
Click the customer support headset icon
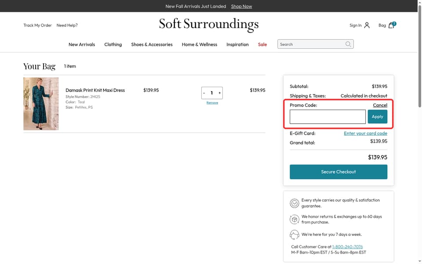[295, 235]
